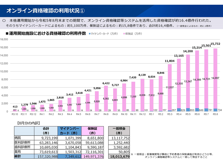Image resolution: width=223 pixels, height=166 pixels.
Task: Click the R5.8 x-axis label
Action: pyautogui.click(x=215, y=114)
